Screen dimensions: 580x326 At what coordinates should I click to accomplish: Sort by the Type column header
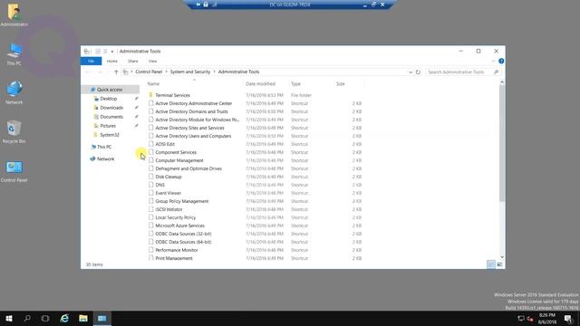(295, 84)
